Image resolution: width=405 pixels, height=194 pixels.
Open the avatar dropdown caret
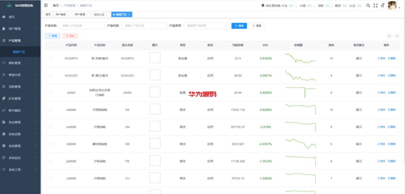pyautogui.click(x=399, y=8)
